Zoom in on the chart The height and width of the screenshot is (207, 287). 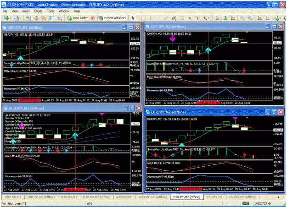pyautogui.click(x=242, y=18)
